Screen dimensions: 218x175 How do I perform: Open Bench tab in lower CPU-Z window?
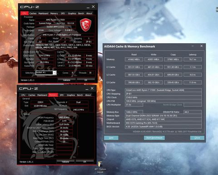(x=80, y=95)
